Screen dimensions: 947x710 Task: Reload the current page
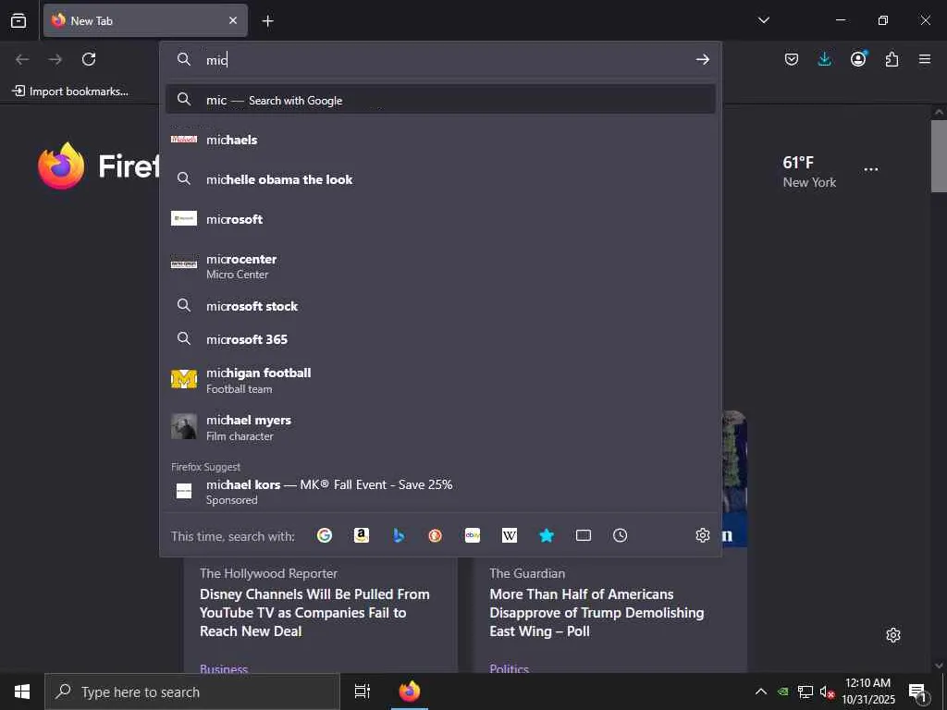click(89, 59)
